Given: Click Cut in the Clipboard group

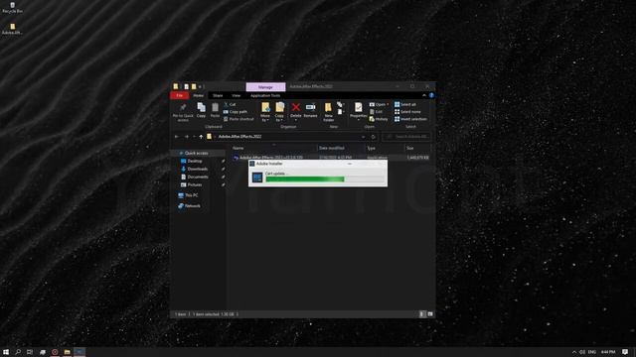Looking at the screenshot, I should tap(230, 104).
